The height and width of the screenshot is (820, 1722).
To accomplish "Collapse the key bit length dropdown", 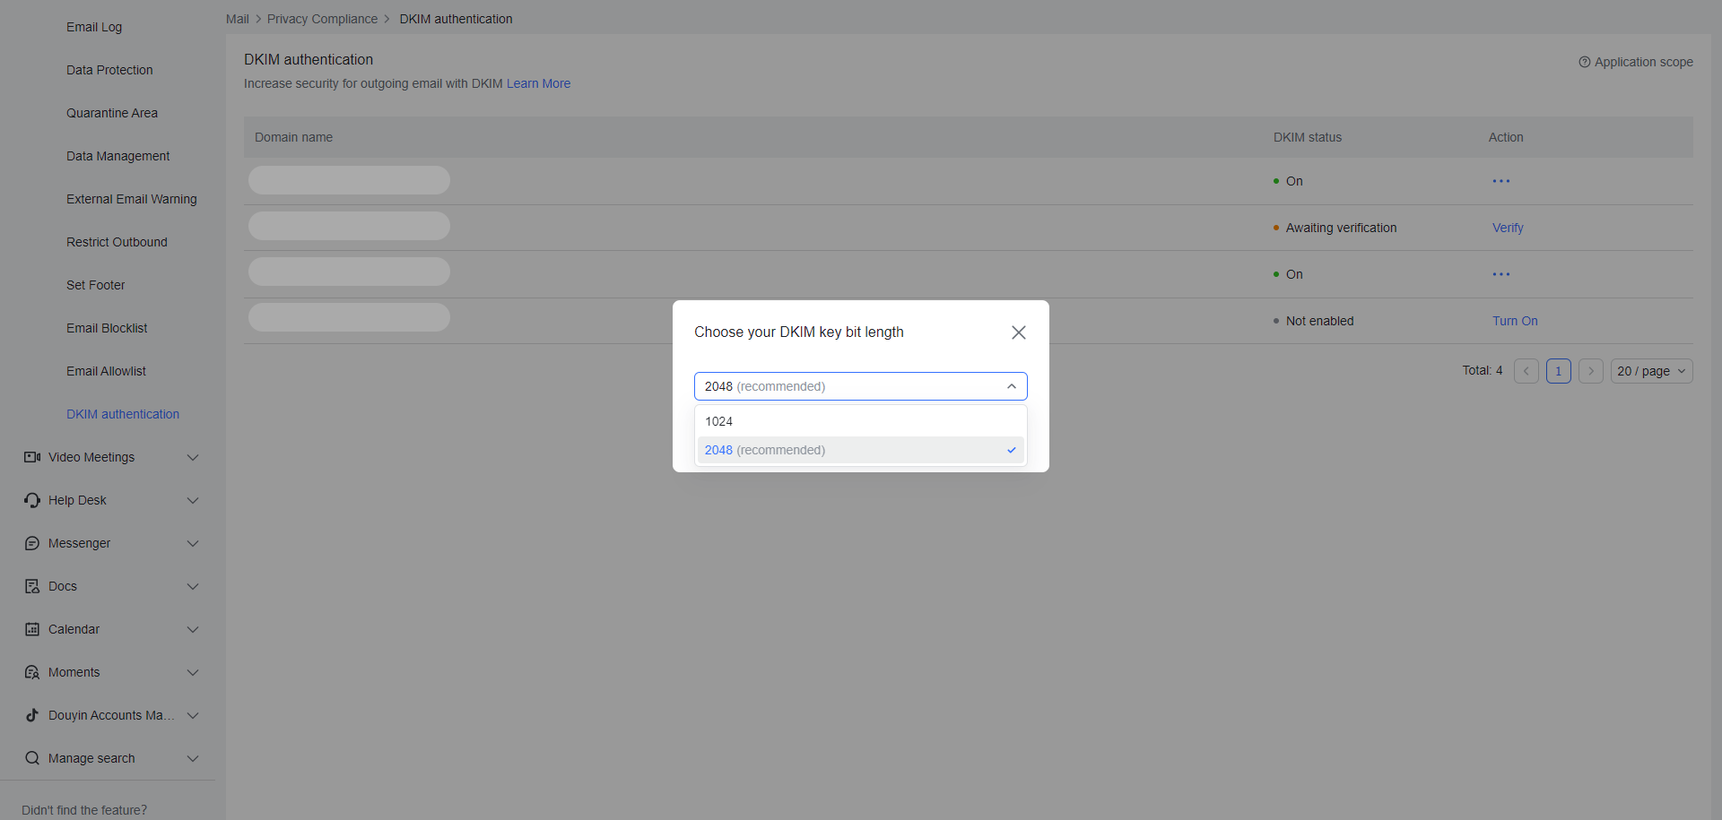I will [1011, 386].
